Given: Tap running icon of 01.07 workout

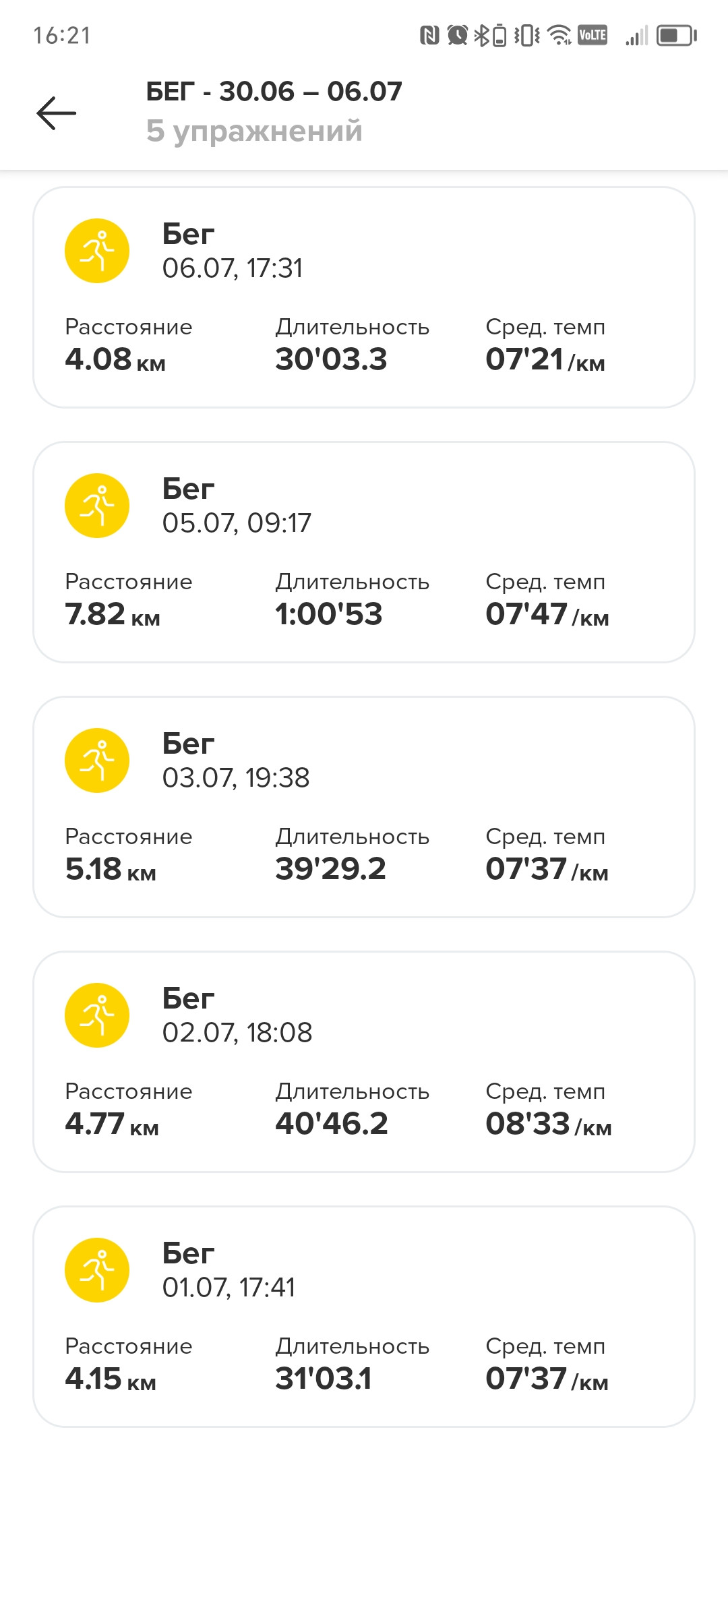Looking at the screenshot, I should click(x=97, y=1270).
